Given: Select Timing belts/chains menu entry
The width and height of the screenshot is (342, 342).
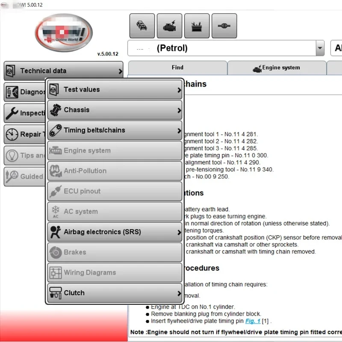Looking at the screenshot, I should pyautogui.click(x=115, y=130).
